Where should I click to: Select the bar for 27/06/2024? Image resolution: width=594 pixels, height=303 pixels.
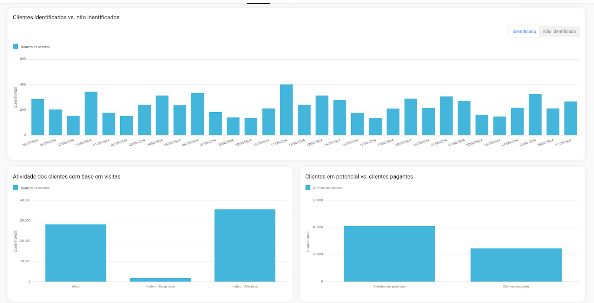pos(571,118)
